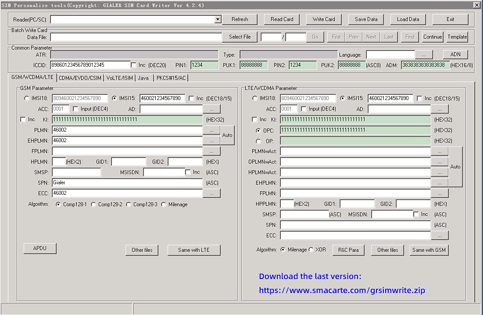Click Save Data button
This screenshot has width=483, height=315.
click(x=366, y=19)
